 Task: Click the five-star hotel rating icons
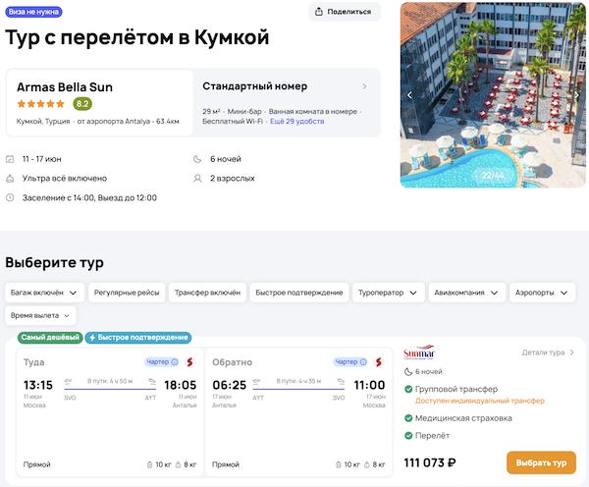pyautogui.click(x=42, y=104)
